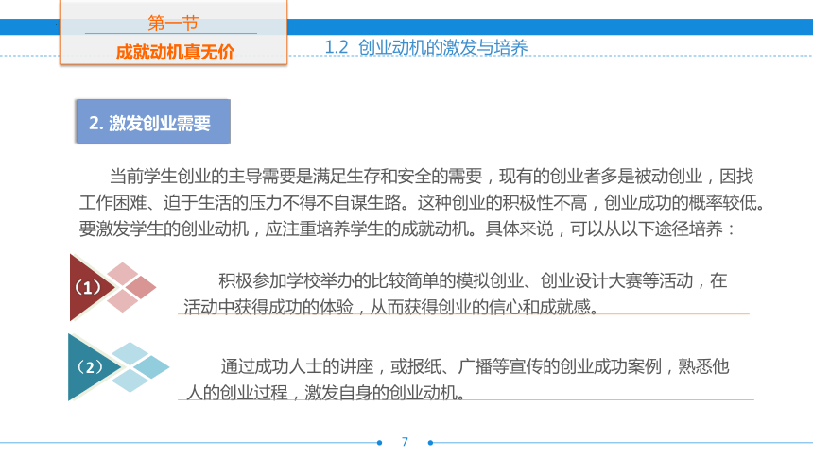
Task: Click the '成就动机真无价' orange title
Action: (x=175, y=52)
